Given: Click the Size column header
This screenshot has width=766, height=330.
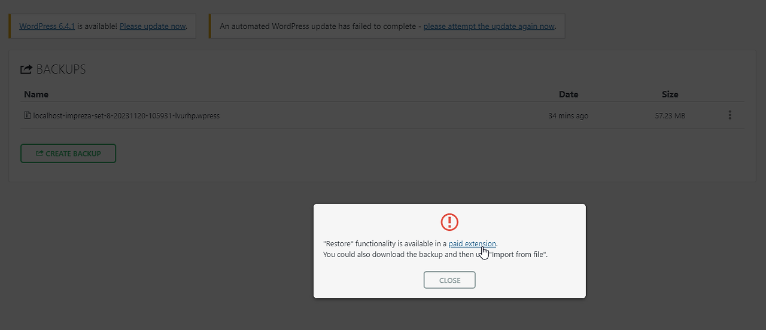Looking at the screenshot, I should (x=670, y=94).
